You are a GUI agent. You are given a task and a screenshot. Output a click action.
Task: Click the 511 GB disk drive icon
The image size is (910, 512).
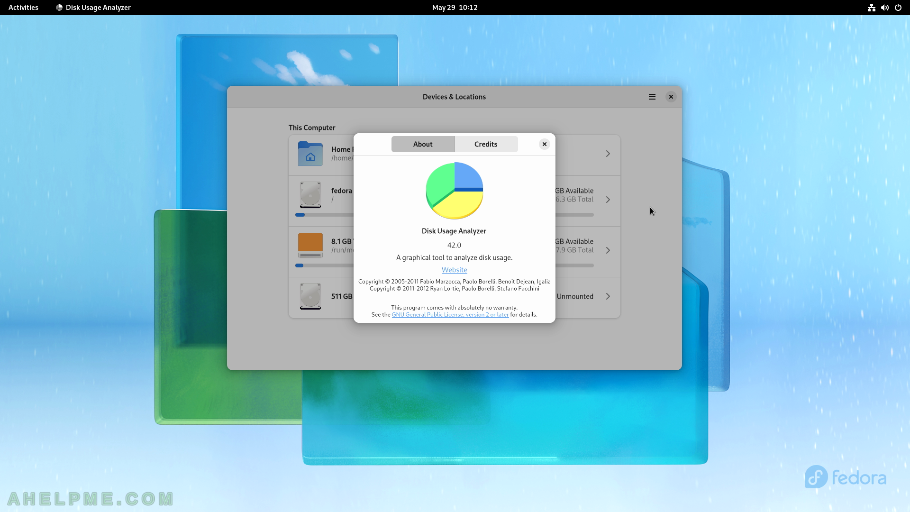310,296
